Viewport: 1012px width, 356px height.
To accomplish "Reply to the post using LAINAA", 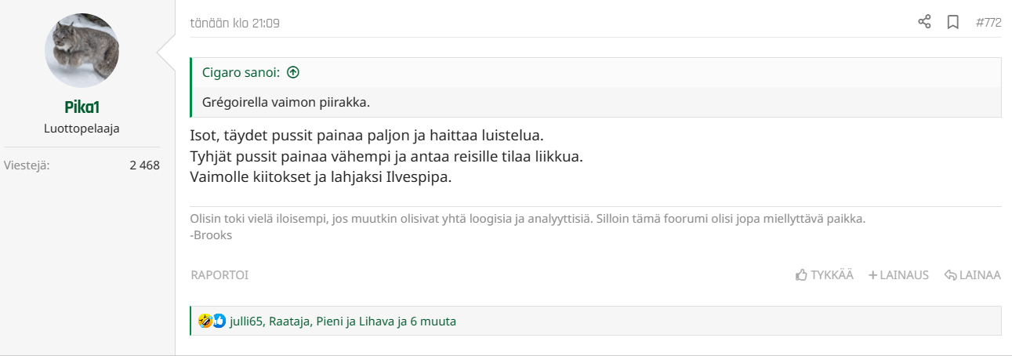I will point(973,275).
